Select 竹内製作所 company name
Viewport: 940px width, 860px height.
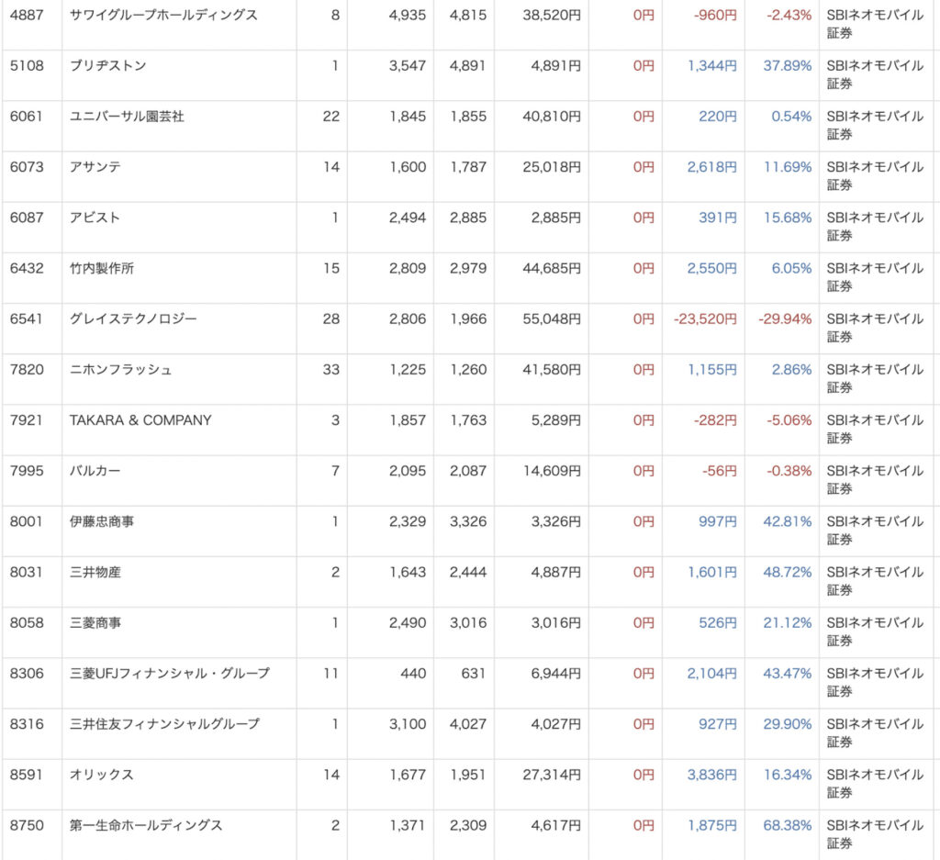click(102, 268)
